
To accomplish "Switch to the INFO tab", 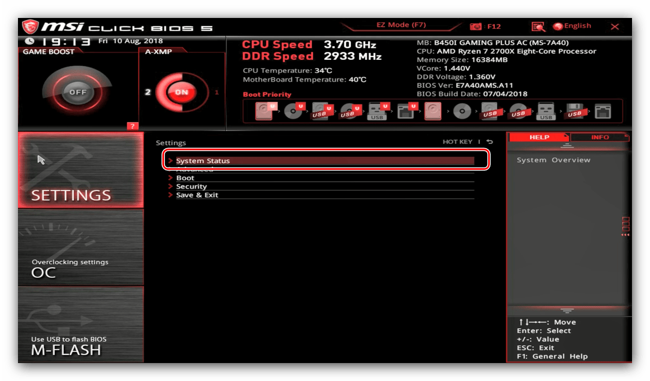I will (x=600, y=137).
